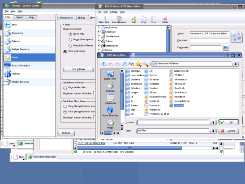Click the New Item toolbar icon
Screen dimensions: 245x184
[104, 20]
